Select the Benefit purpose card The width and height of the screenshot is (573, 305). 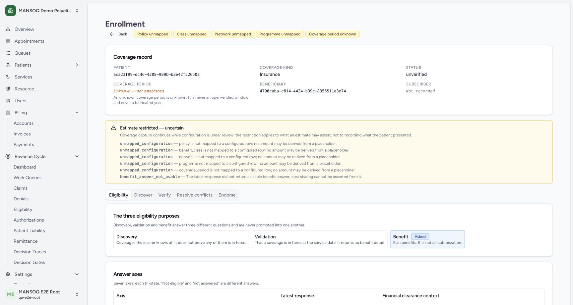427,239
